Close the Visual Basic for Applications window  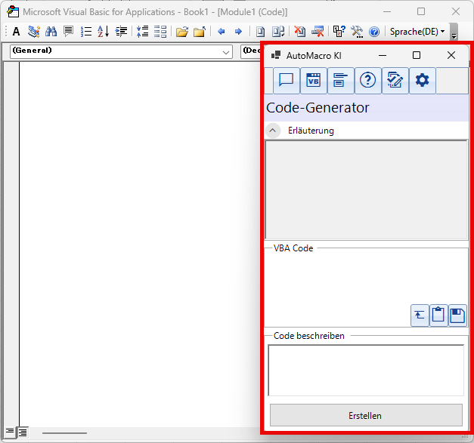coord(456,11)
